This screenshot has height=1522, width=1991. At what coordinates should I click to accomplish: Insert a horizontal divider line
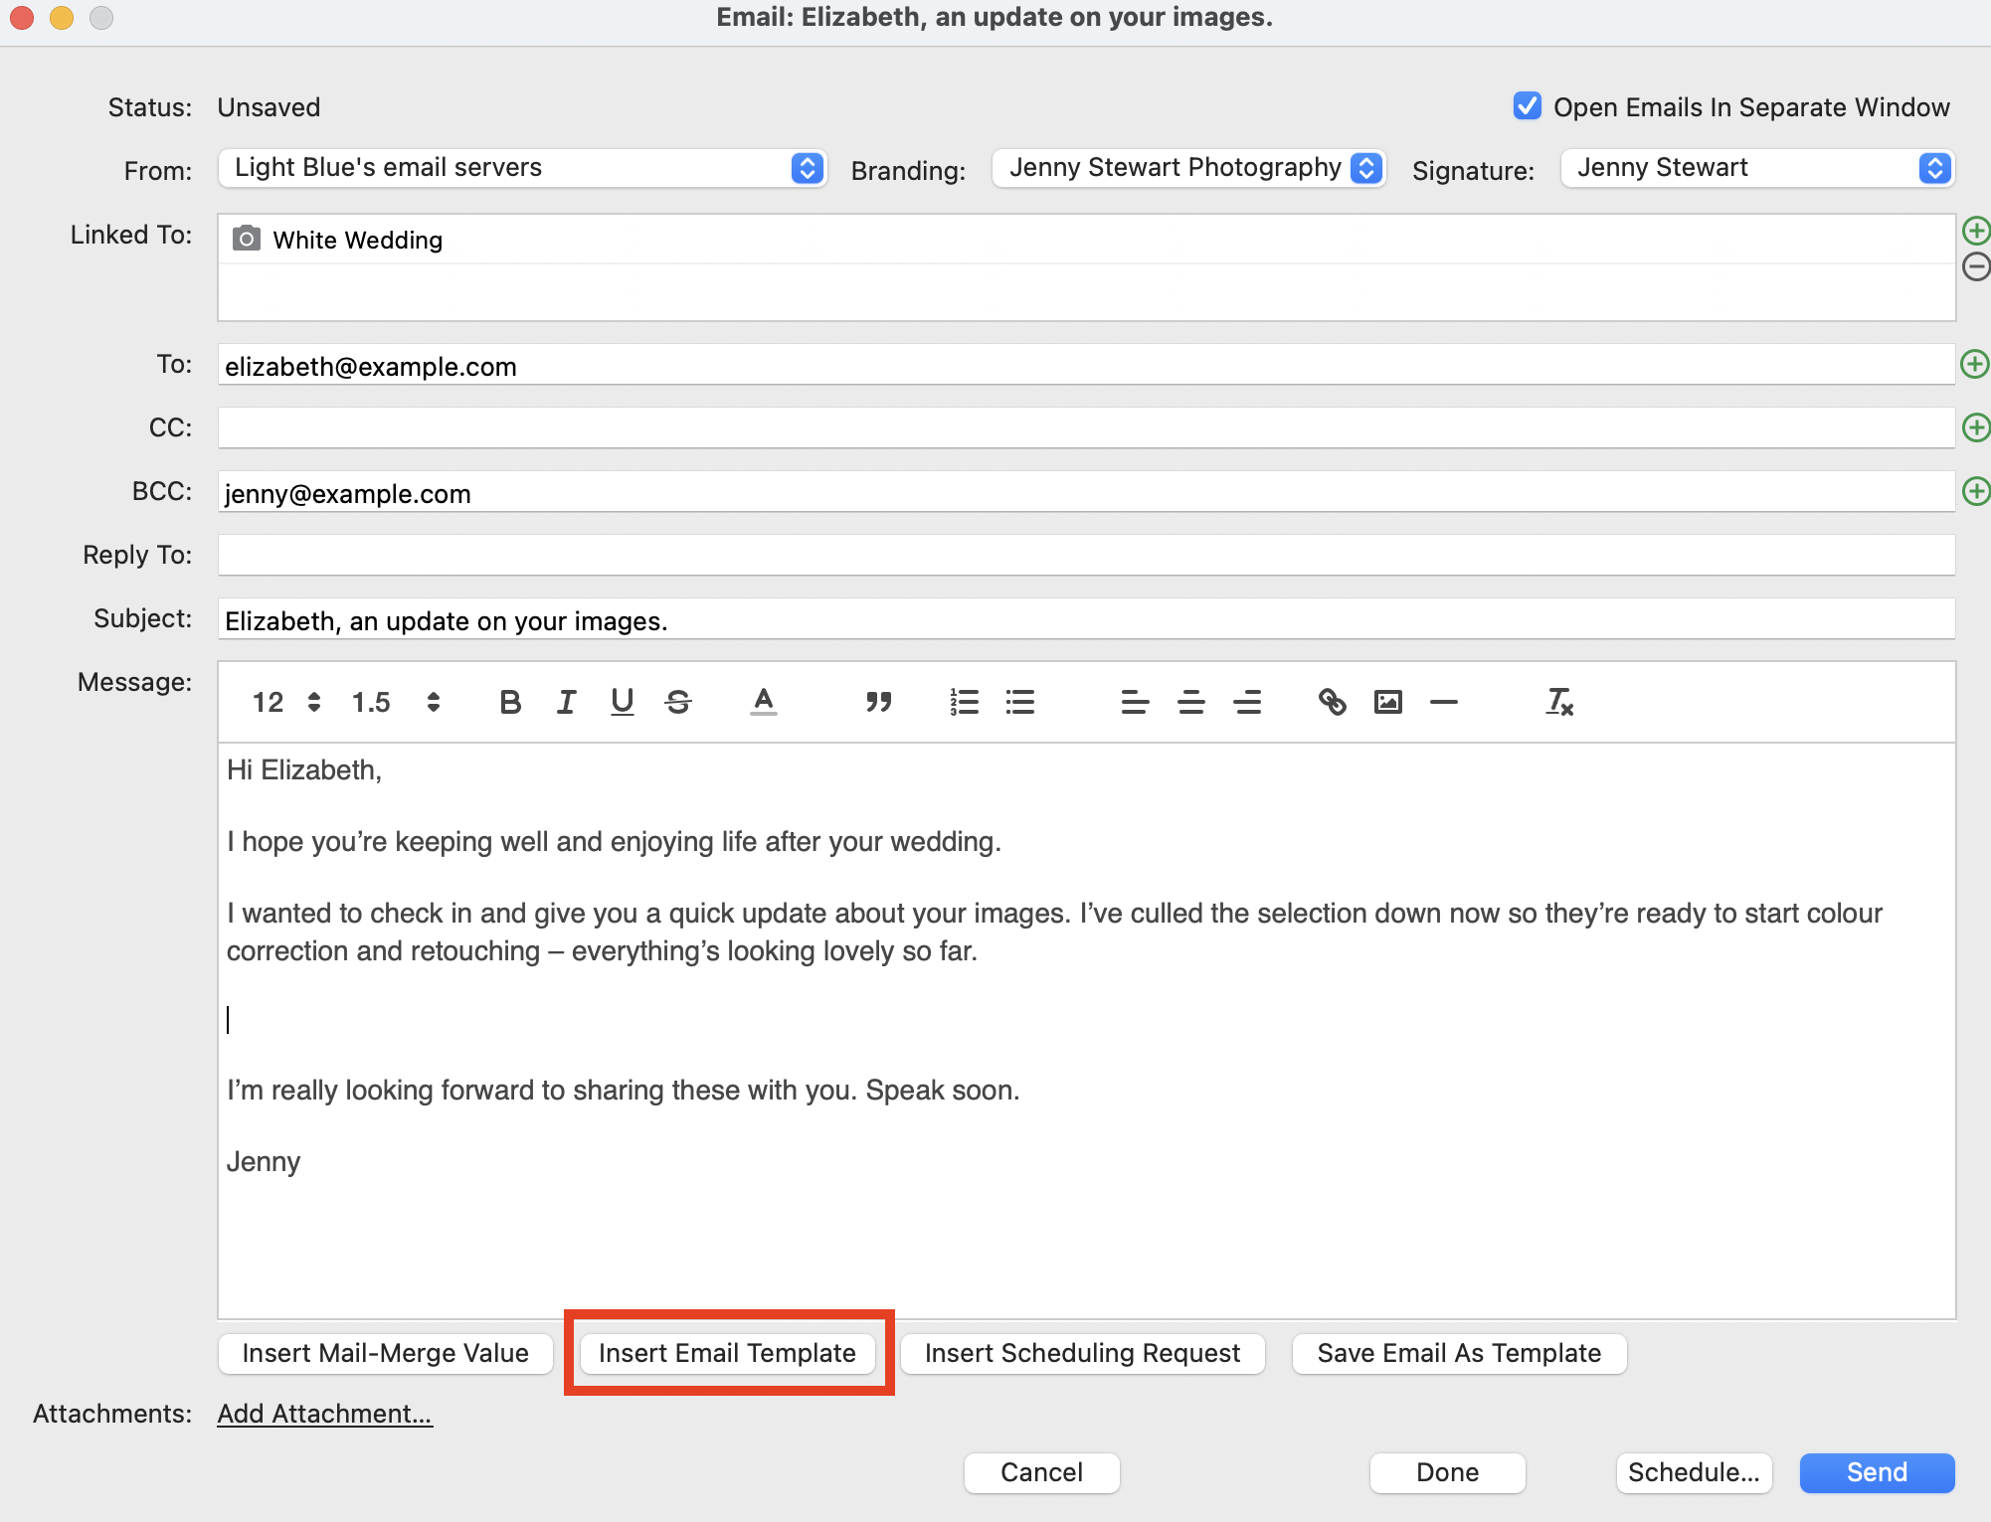(1444, 702)
